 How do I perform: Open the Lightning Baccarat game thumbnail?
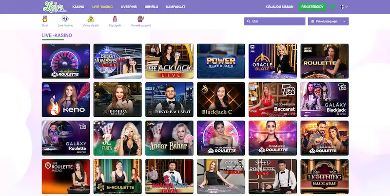324,177
